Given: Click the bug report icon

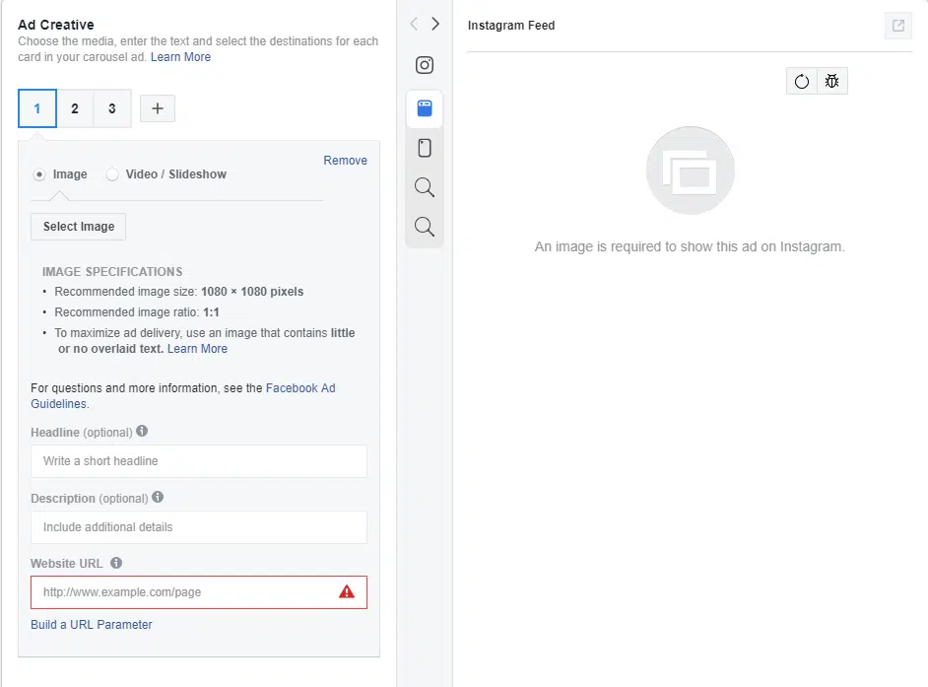Looking at the screenshot, I should (832, 81).
